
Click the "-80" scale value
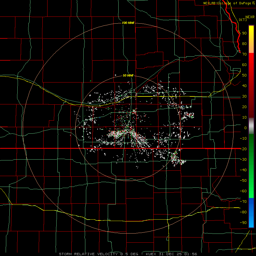[x=243, y=212]
